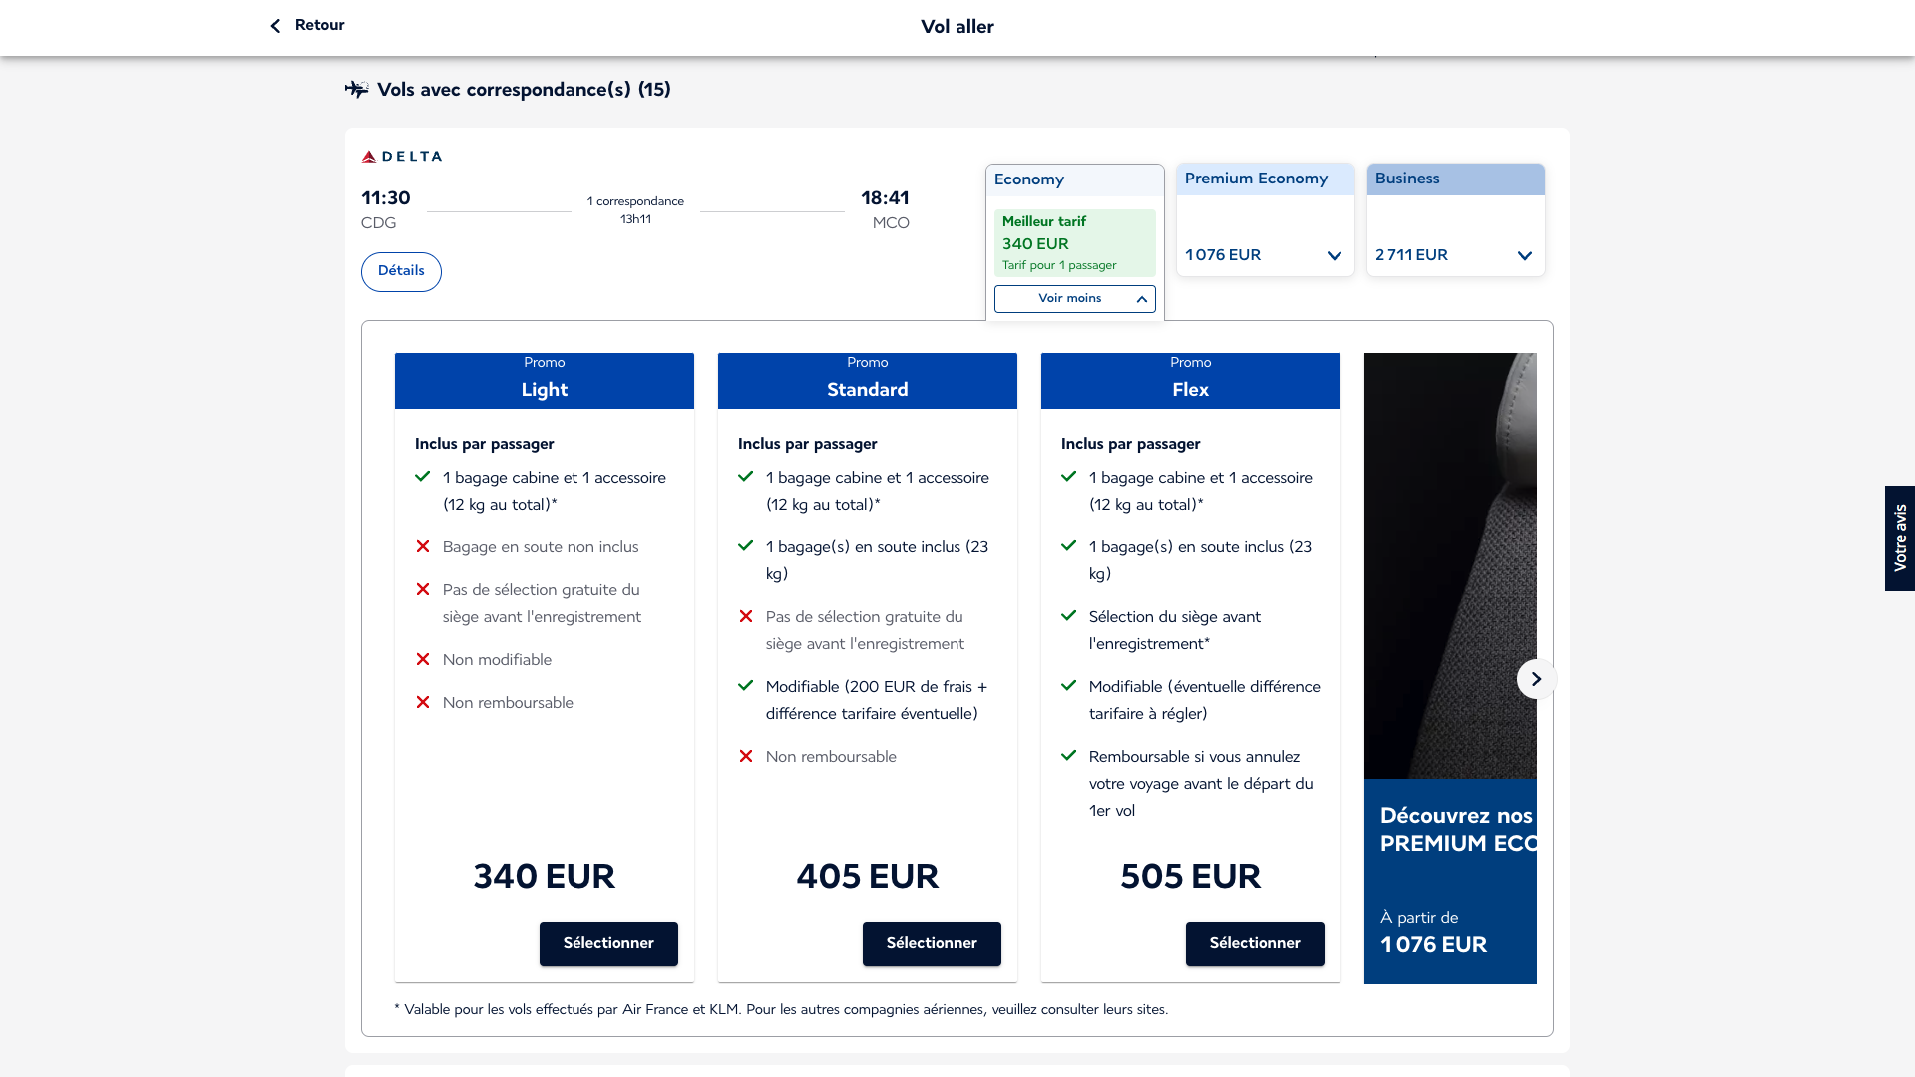Image resolution: width=1915 pixels, height=1077 pixels.
Task: Collapse Economy fares with 'Voir moins'
Action: (x=1075, y=299)
